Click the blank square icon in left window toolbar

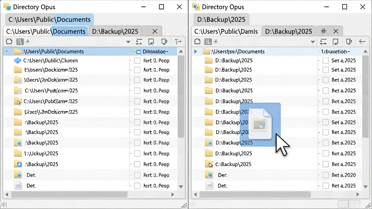(x=9, y=41)
